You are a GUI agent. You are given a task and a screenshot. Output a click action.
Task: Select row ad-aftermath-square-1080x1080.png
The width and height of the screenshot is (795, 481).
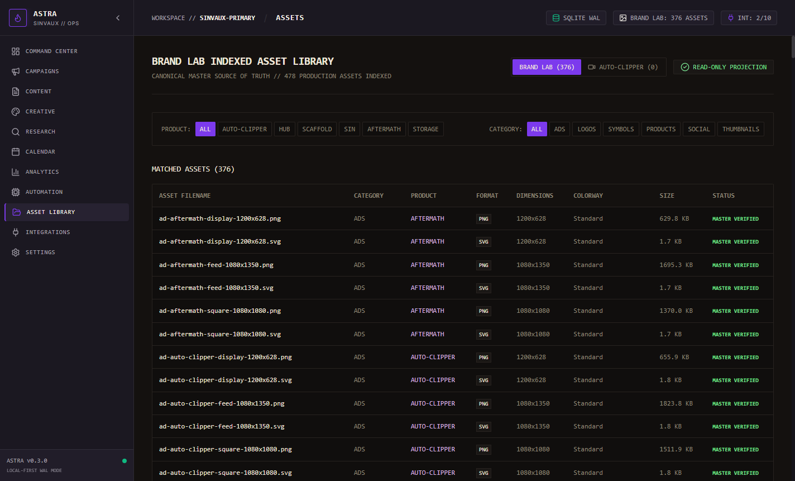463,311
